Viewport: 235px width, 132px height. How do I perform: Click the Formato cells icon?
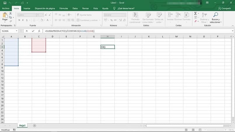[187, 15]
